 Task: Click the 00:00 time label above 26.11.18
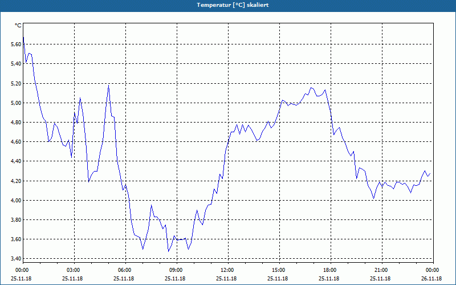[x=432, y=270]
